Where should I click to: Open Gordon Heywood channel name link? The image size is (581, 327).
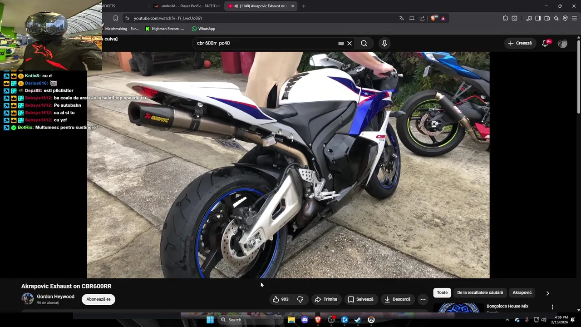[x=55, y=297]
